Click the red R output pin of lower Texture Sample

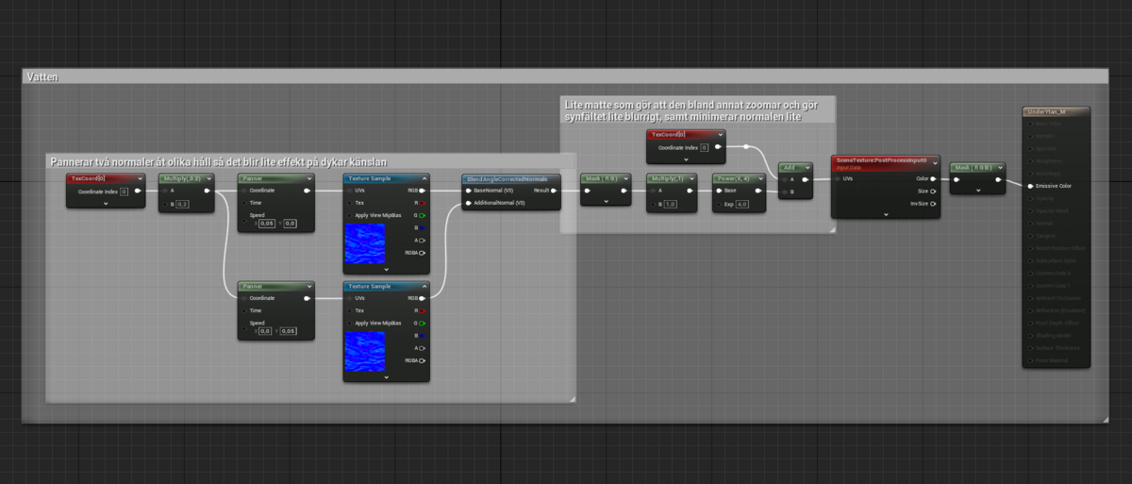click(422, 309)
